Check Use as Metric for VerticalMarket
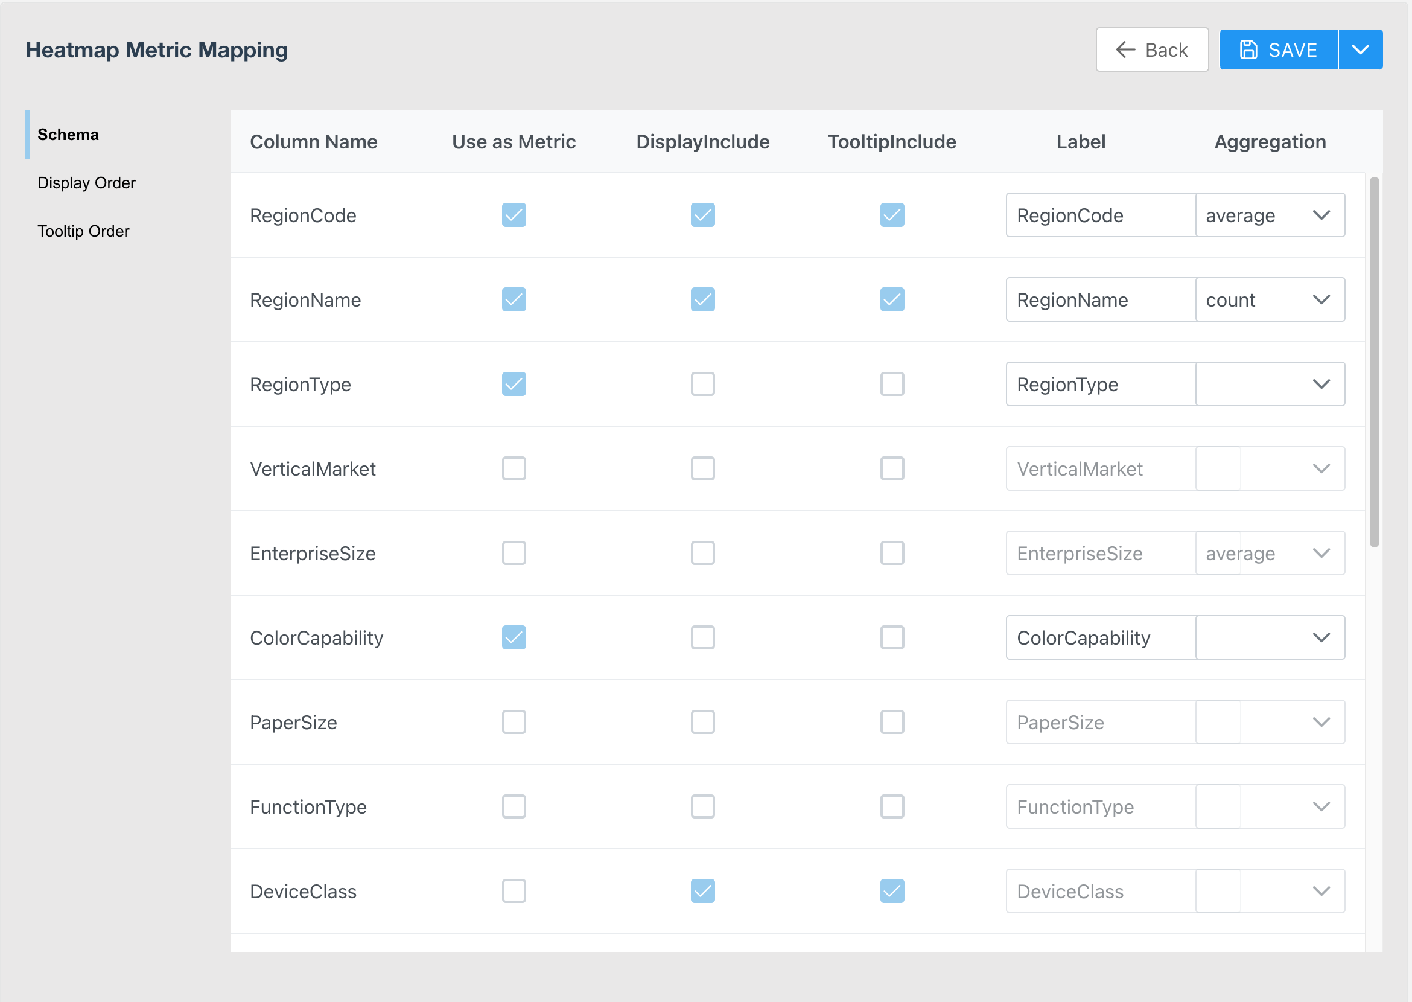Viewport: 1412px width, 1002px height. tap(514, 469)
